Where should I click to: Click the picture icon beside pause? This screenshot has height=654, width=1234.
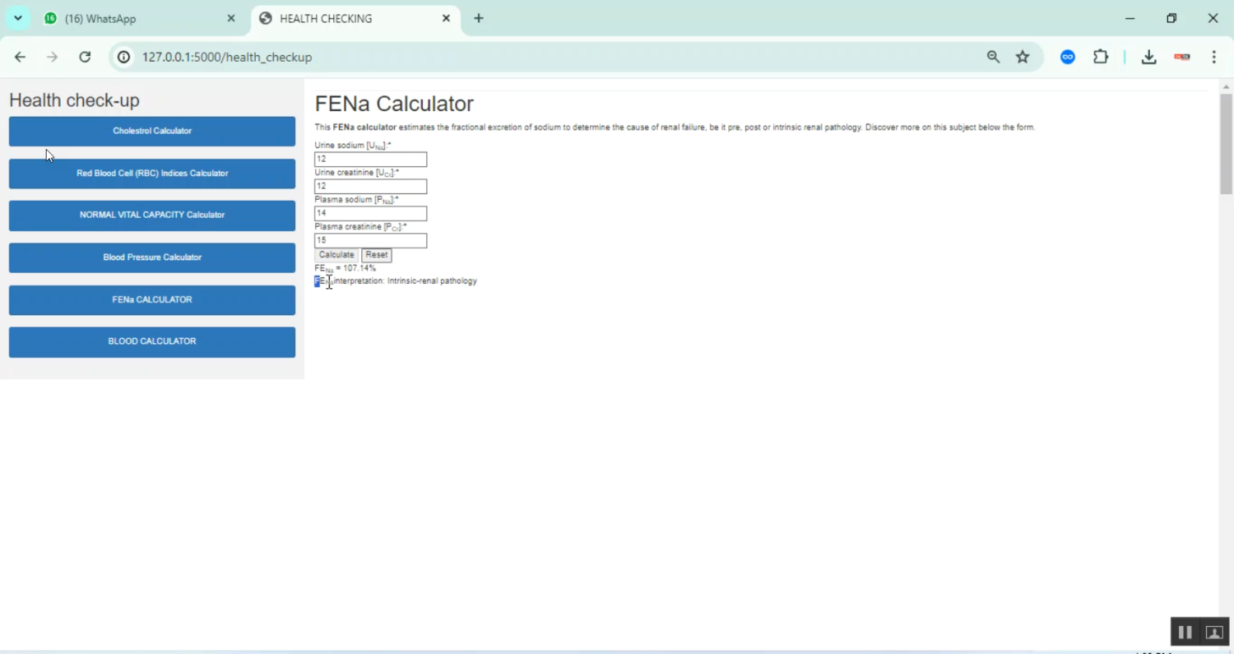pos(1214,632)
